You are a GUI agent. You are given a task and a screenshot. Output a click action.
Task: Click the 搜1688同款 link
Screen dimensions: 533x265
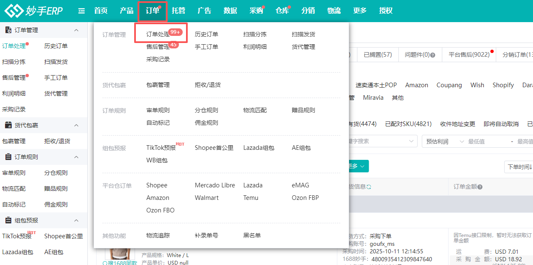pyautogui.click(x=120, y=262)
